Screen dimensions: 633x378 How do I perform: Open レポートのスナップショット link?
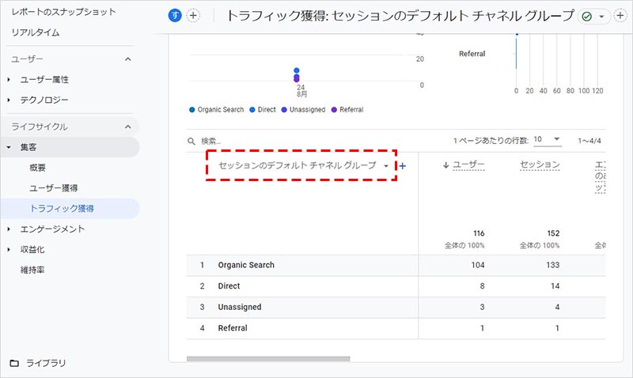(63, 12)
